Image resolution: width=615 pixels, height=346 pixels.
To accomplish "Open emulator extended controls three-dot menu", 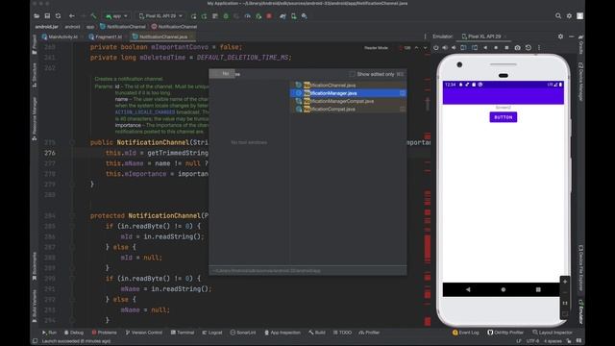I will [x=539, y=47].
